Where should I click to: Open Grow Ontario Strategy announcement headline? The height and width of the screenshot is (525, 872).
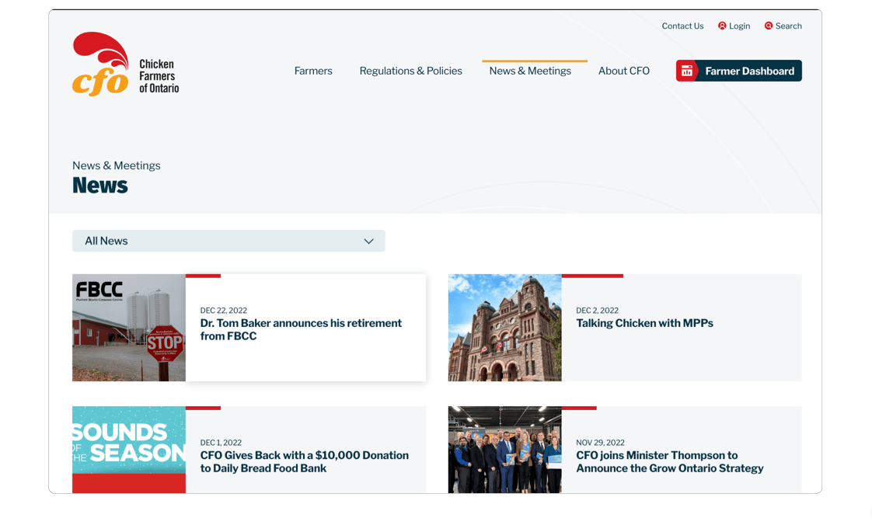(x=669, y=461)
